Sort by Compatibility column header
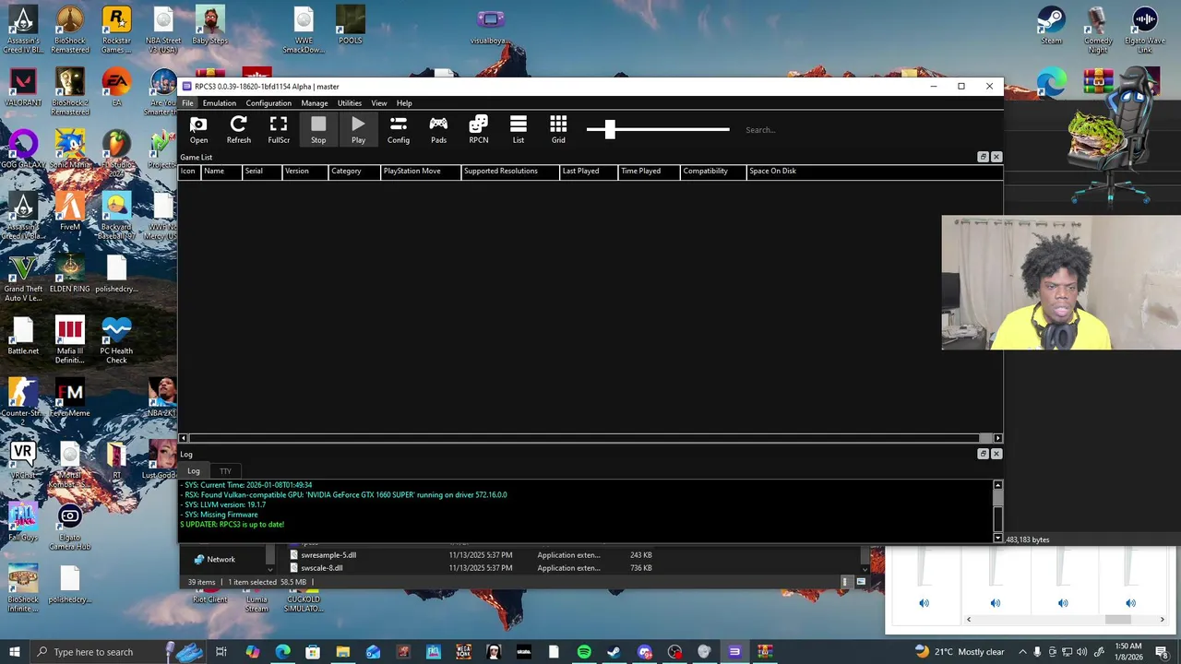Viewport: 1181px width, 664px height. (713, 171)
